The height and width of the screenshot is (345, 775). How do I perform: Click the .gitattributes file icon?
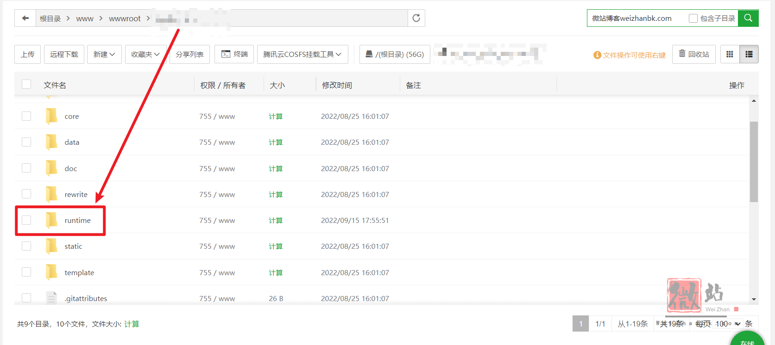tap(51, 298)
